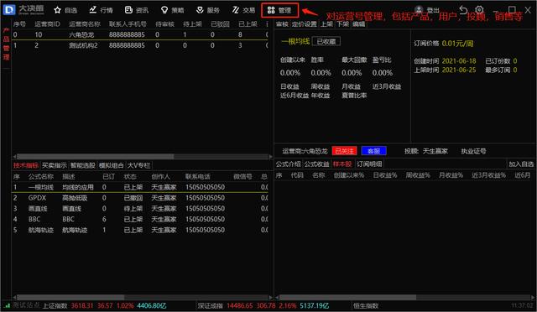This screenshot has width=537, height=312.
Task: Click the undo back arrow icon
Action: (463, 9)
